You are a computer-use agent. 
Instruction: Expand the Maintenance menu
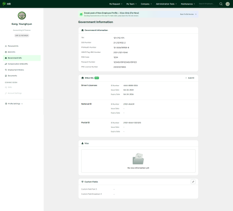(x=188, y=4)
